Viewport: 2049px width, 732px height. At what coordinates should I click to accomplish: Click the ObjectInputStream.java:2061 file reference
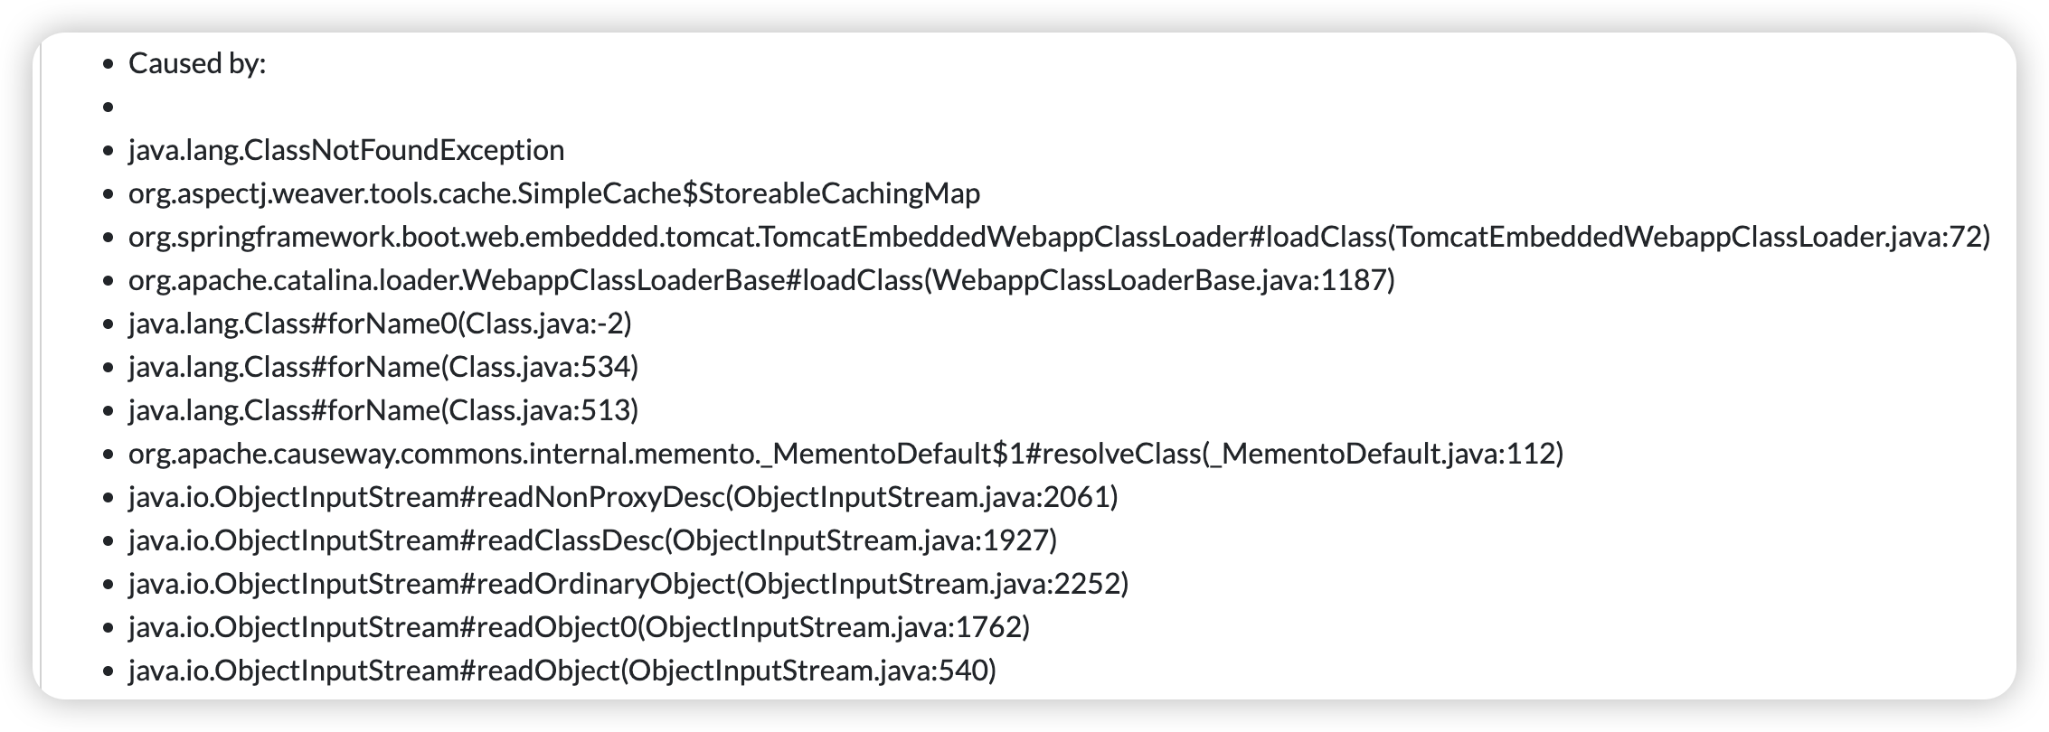(922, 497)
